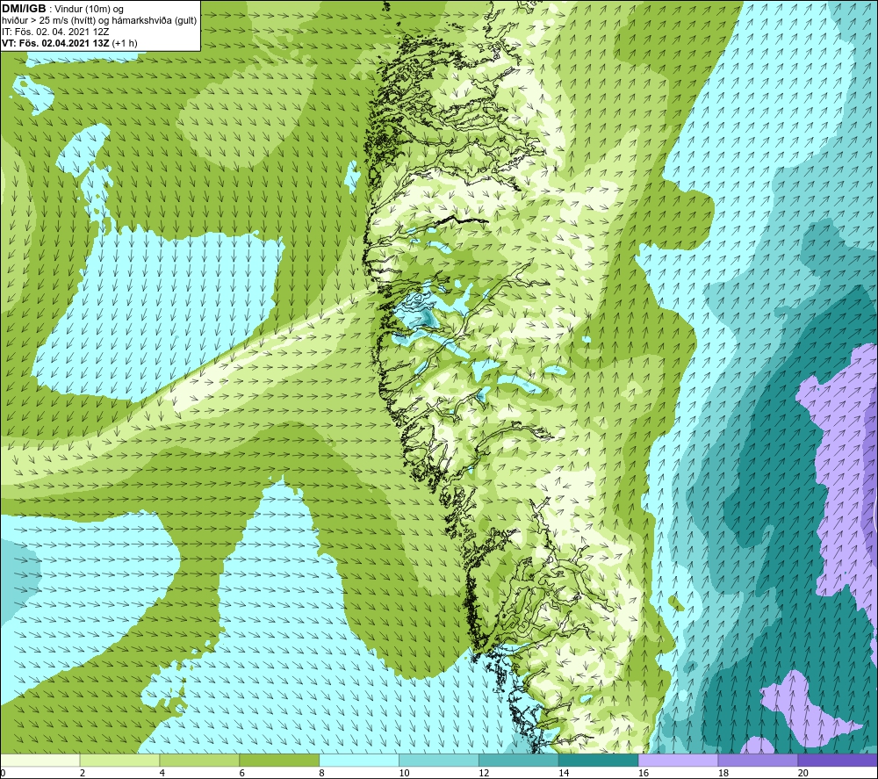Click the 'DMI/IGB : Vindur (10m) og' title line
Screen dimensions: 878x779
point(62,9)
